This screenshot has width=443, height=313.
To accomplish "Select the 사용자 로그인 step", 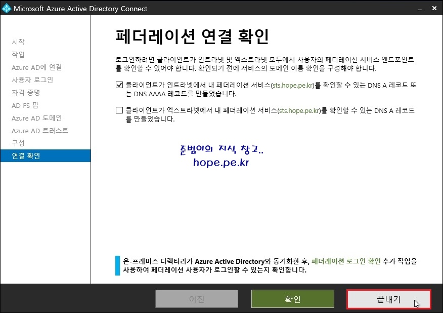I will pyautogui.click(x=32, y=80).
